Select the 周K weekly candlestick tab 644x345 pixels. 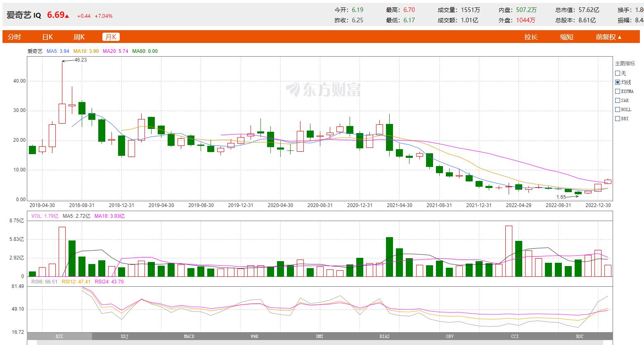79,37
